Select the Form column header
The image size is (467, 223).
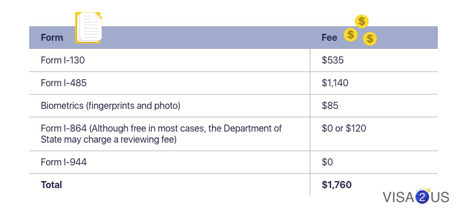click(52, 37)
